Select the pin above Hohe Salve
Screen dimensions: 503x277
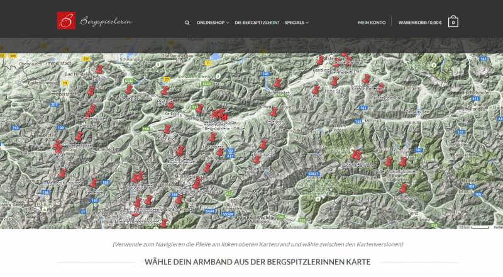(334, 81)
